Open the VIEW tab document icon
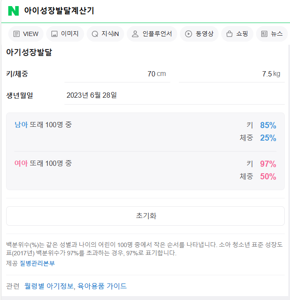 (x=16, y=34)
